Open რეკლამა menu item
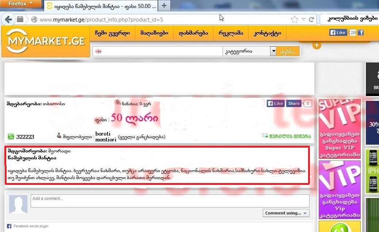 click(x=231, y=33)
